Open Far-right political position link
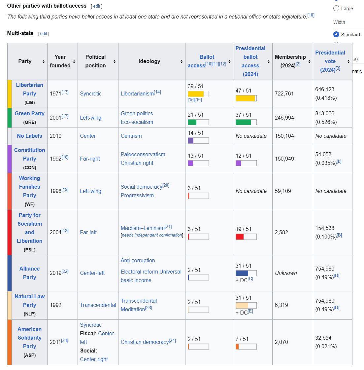The width and height of the screenshot is (364, 370). 90,159
